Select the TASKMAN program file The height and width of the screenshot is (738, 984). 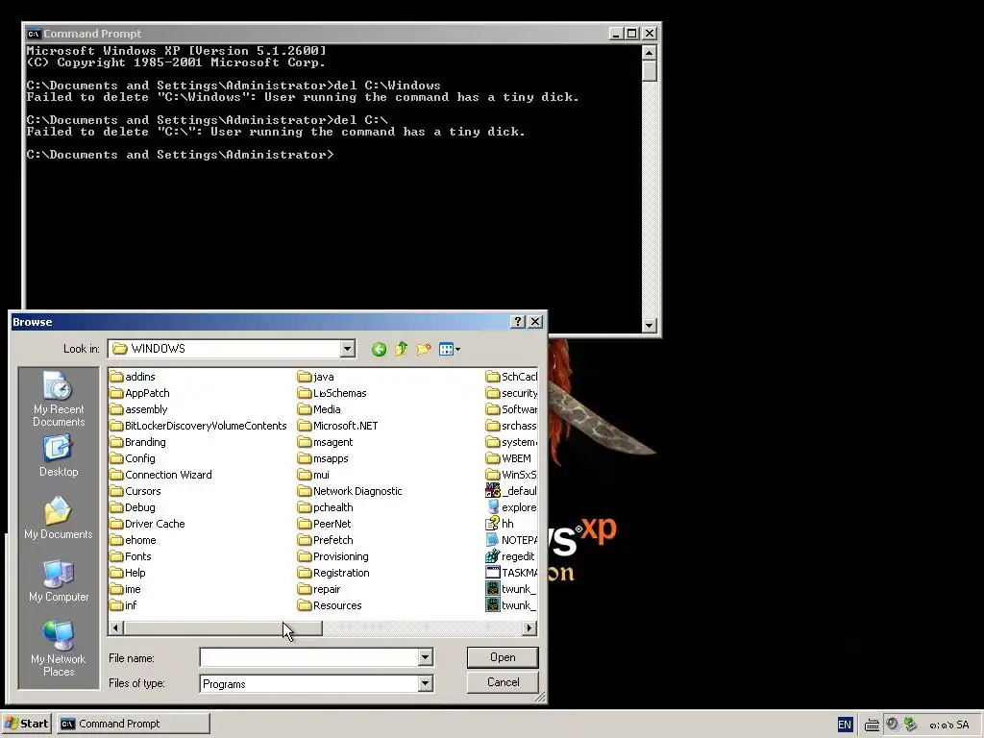pyautogui.click(x=511, y=573)
